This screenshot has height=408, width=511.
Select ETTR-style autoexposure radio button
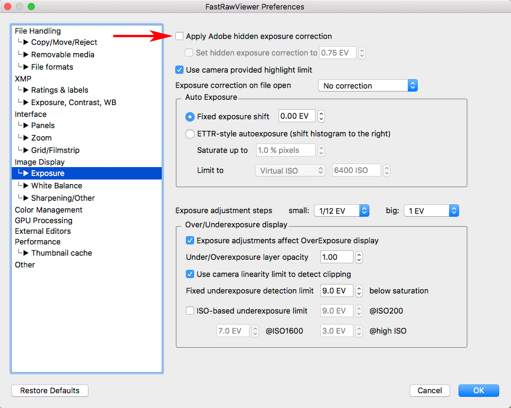pos(190,133)
